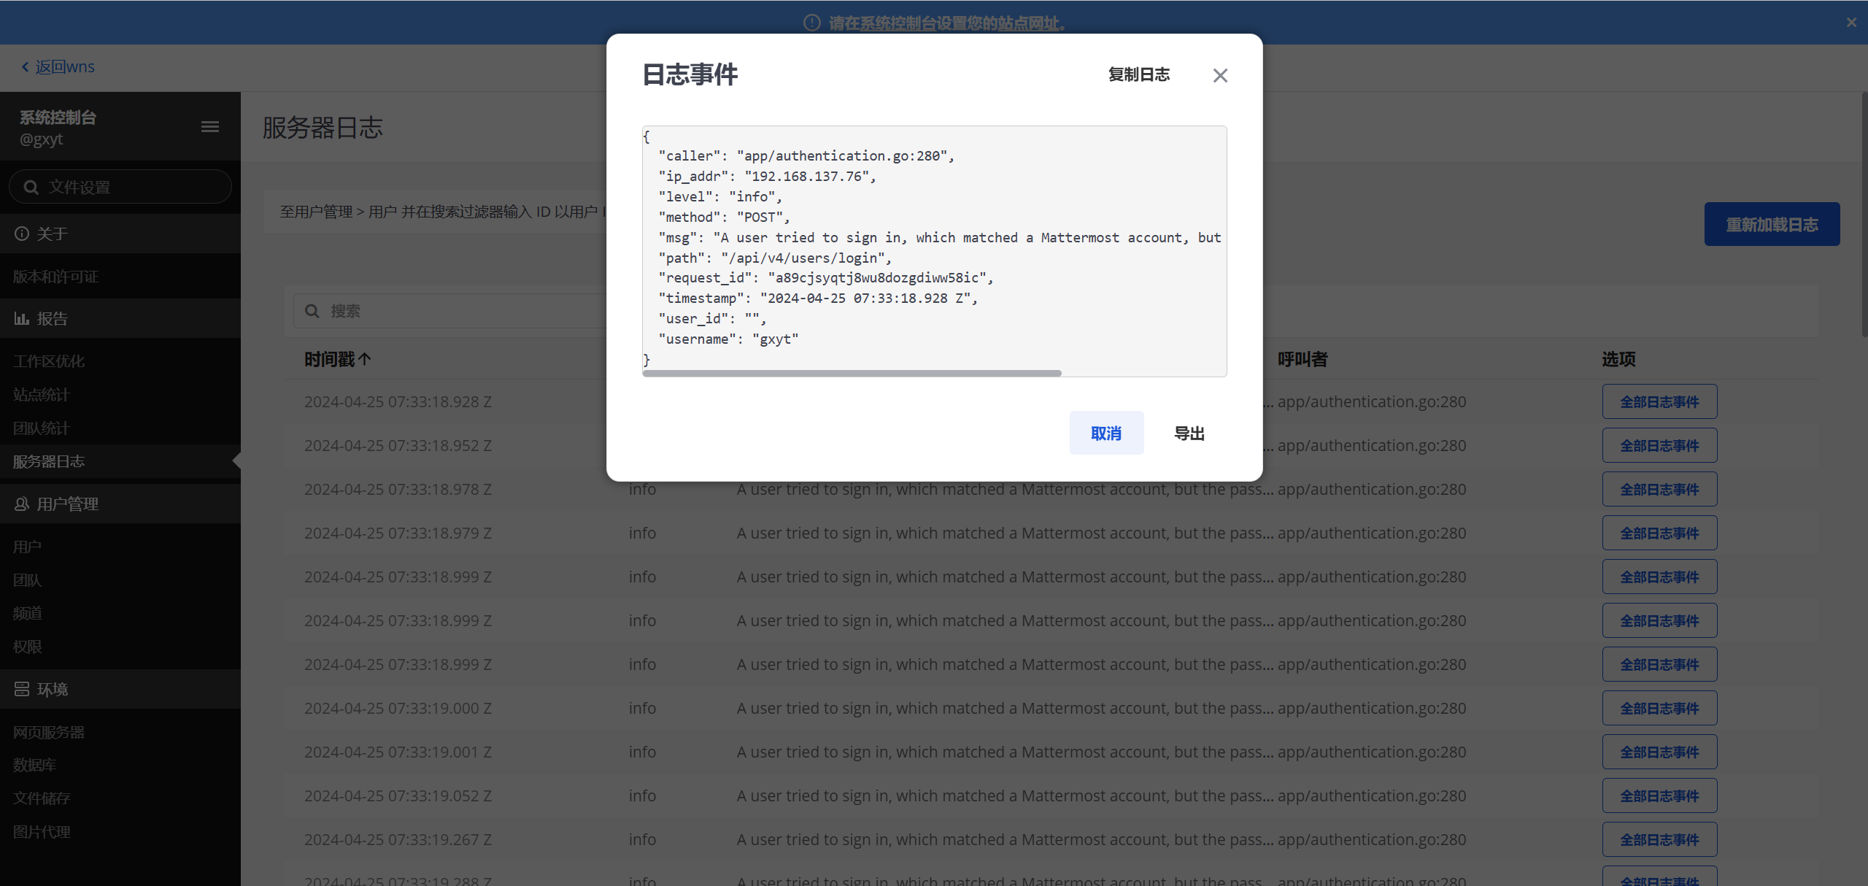Click 重新加载日志 button
Image resolution: width=1868 pixels, height=886 pixels.
[x=1771, y=225]
